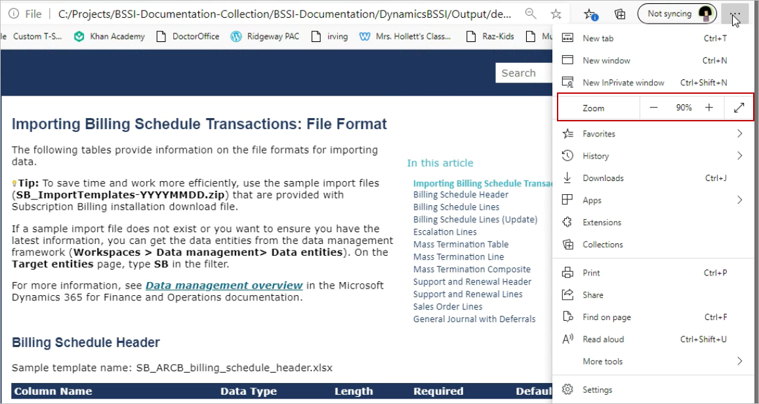The width and height of the screenshot is (759, 404).
Task: Open Settings from the browser menu
Action: click(597, 390)
